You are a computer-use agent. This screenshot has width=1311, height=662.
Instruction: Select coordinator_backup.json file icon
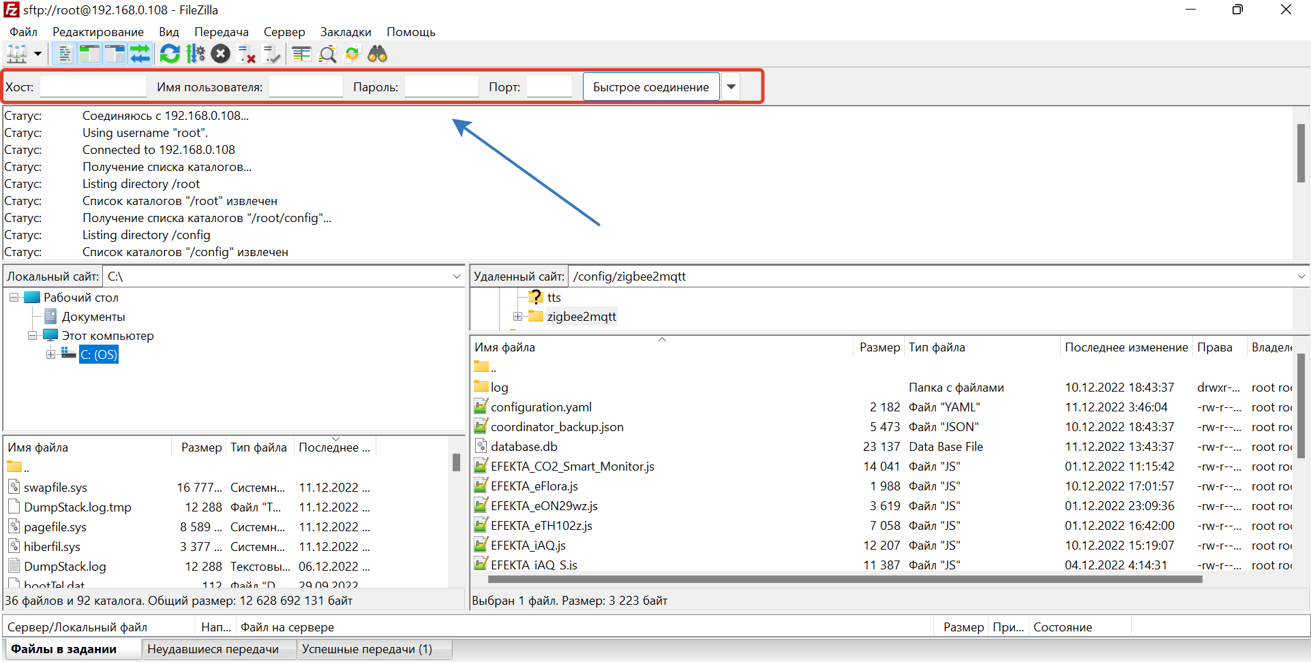[481, 426]
